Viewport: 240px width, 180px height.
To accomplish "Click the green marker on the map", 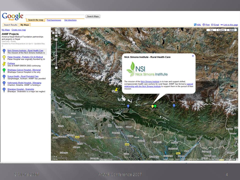I will click(x=155, y=106).
